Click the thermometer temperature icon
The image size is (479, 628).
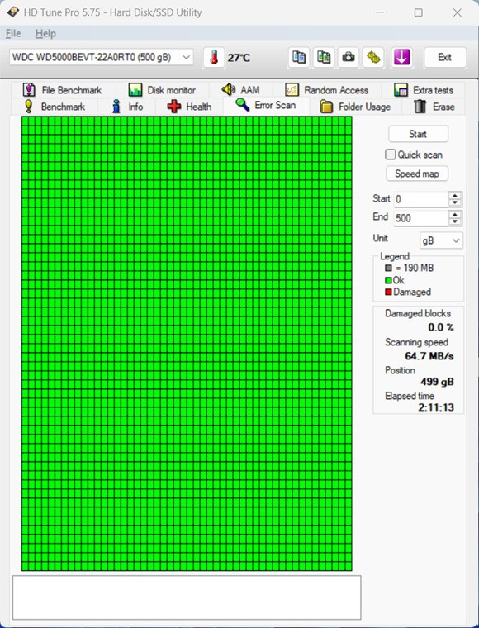click(214, 57)
